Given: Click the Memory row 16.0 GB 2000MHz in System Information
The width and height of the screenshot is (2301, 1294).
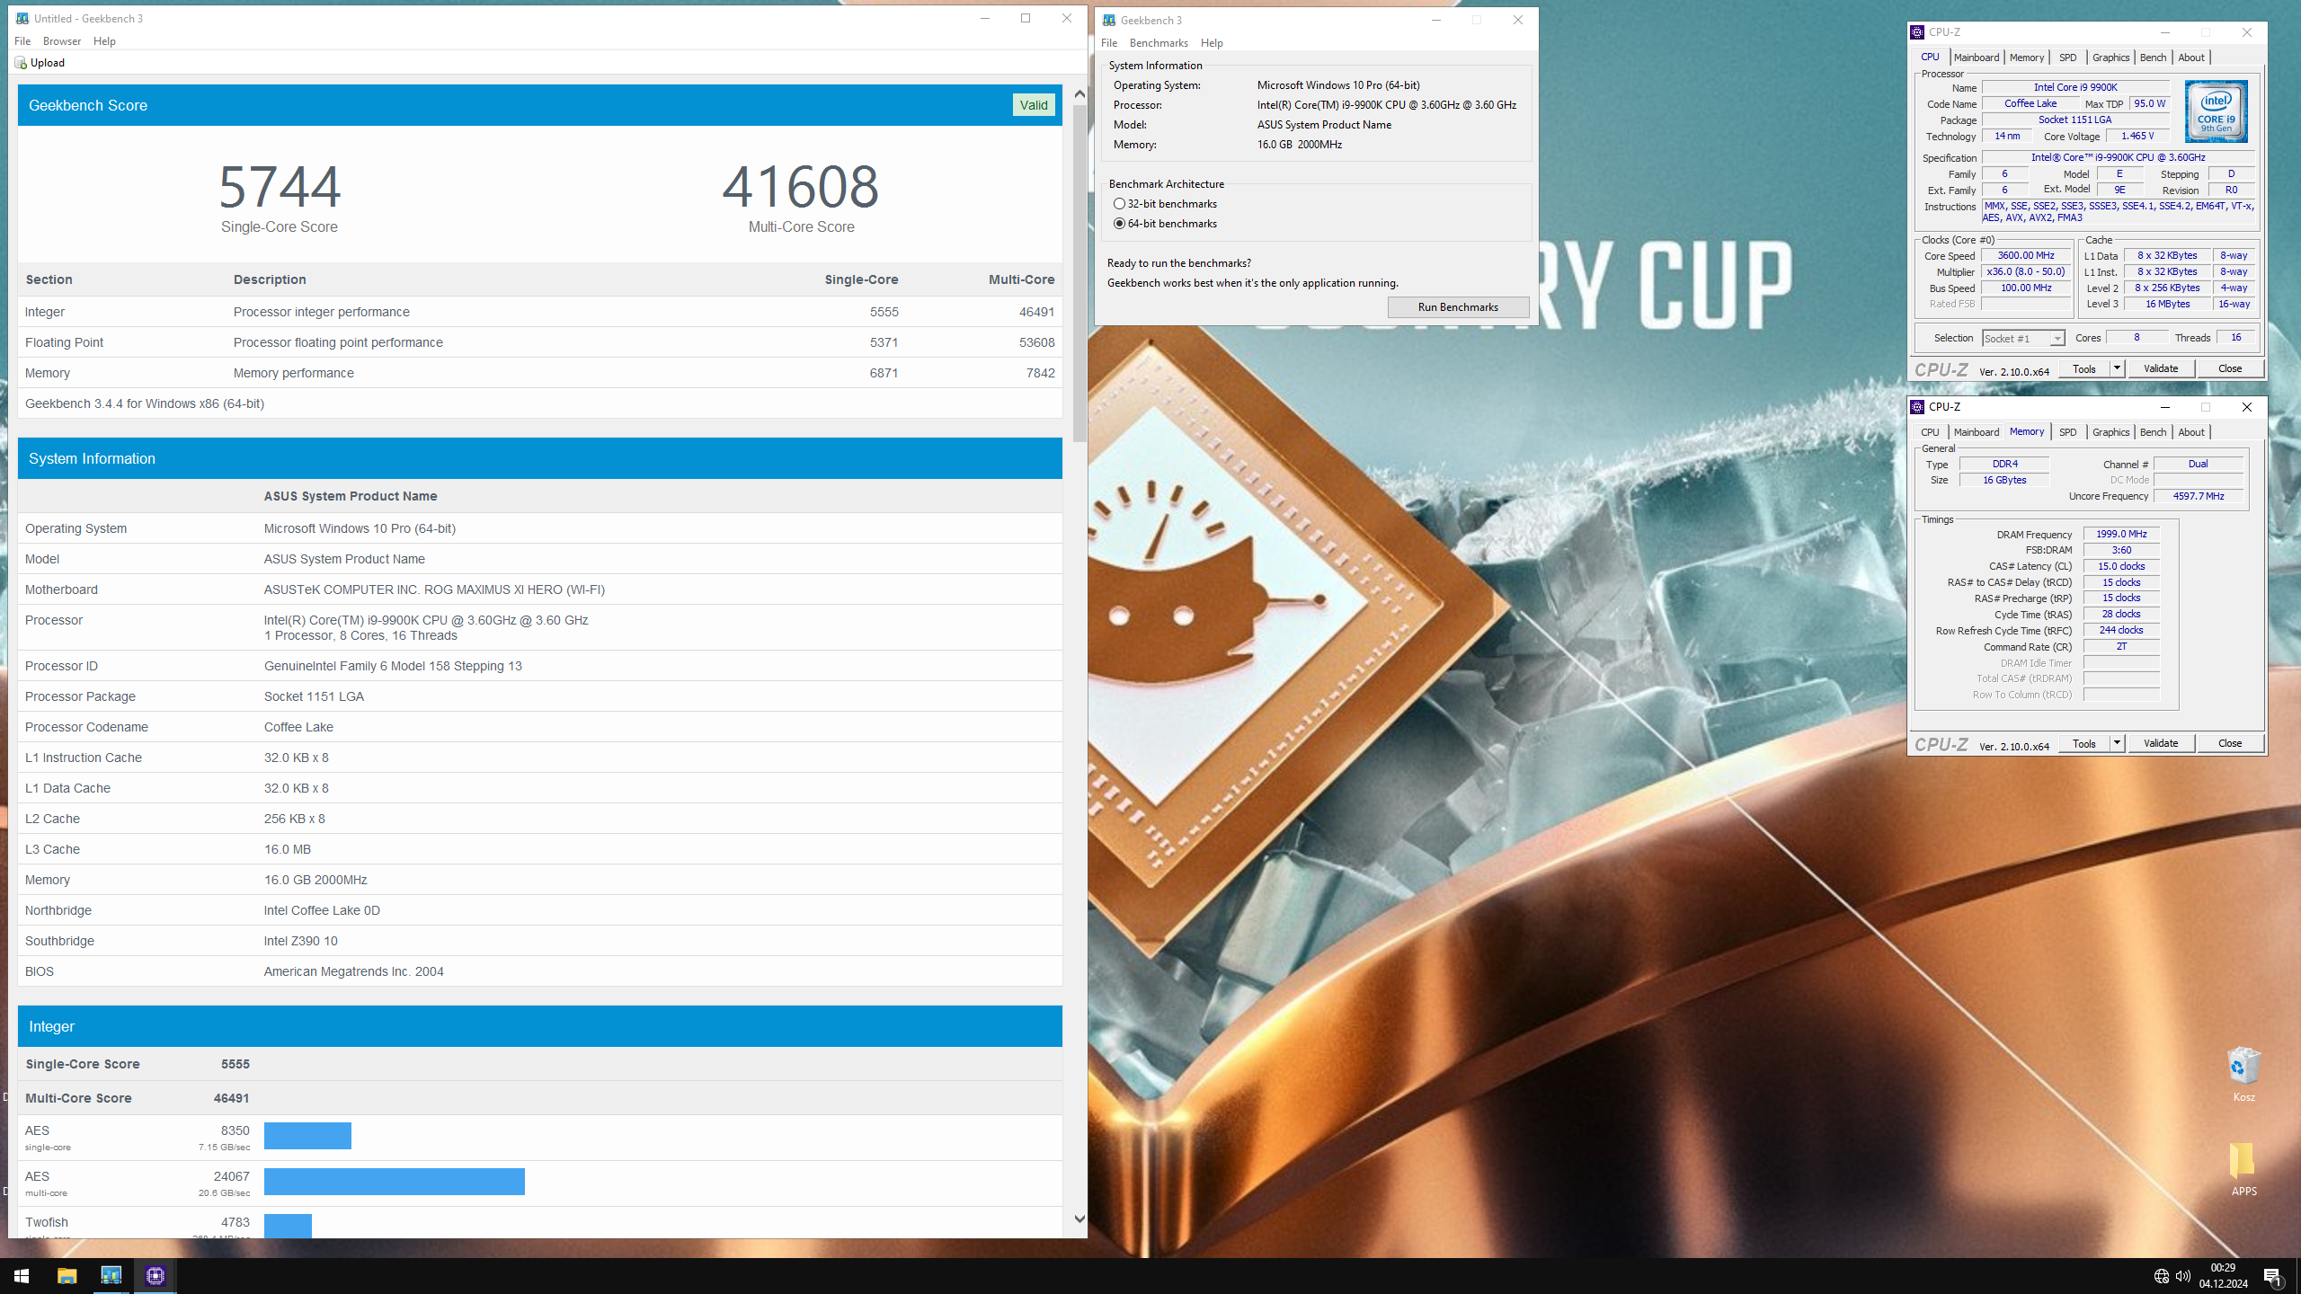Looking at the screenshot, I should [539, 880].
